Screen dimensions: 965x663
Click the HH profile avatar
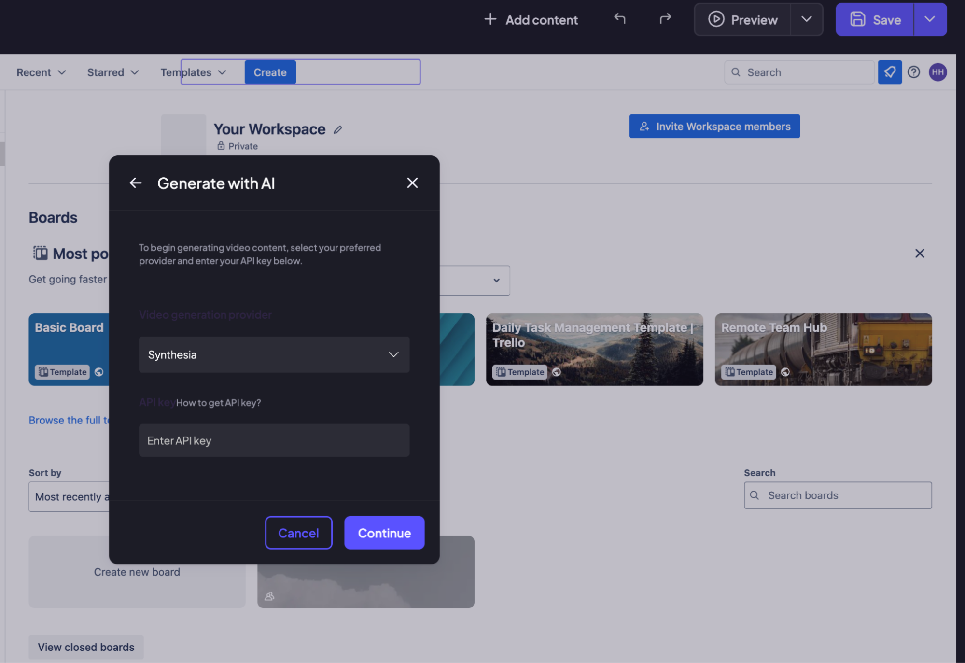pos(937,72)
